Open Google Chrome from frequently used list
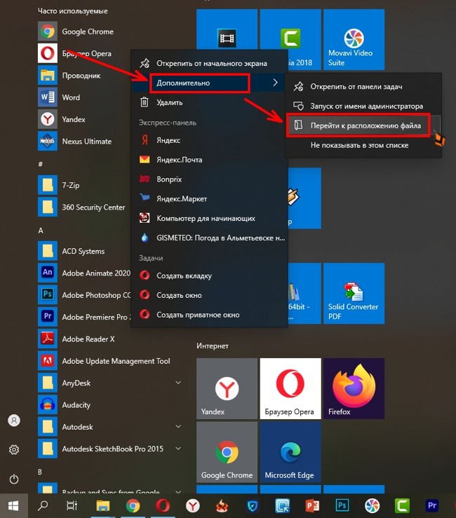 [76, 32]
